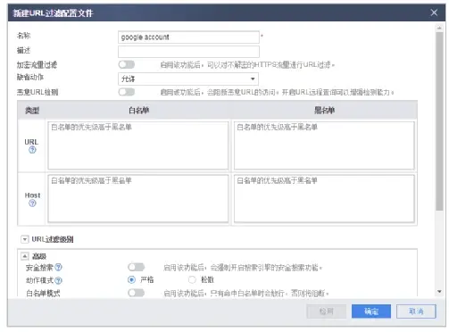Click the help icon under URL
Screen dimensions: 449x332
point(32,150)
